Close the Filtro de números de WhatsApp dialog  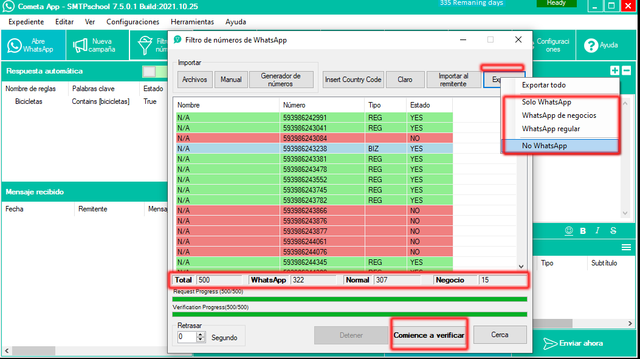518,39
